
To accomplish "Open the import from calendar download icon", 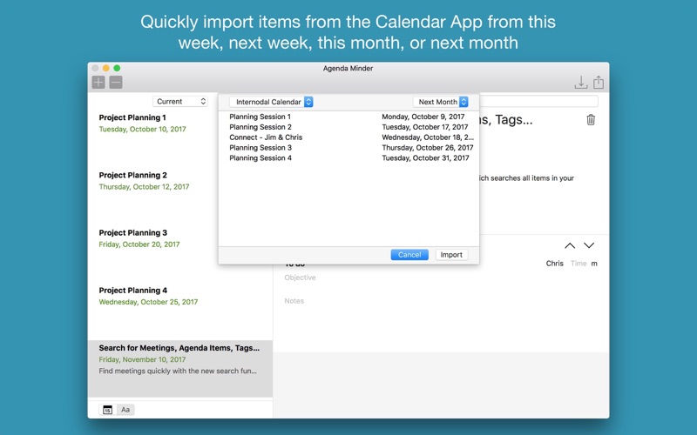I will click(x=580, y=82).
